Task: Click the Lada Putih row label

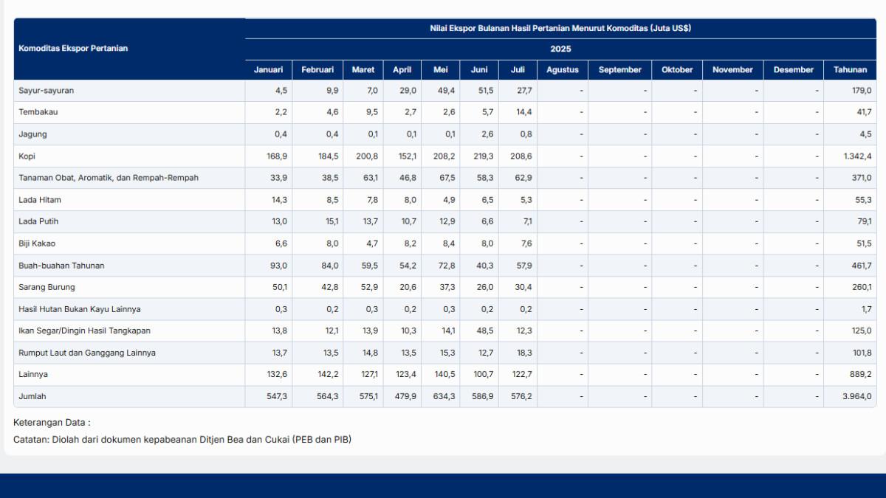Action: click(38, 222)
